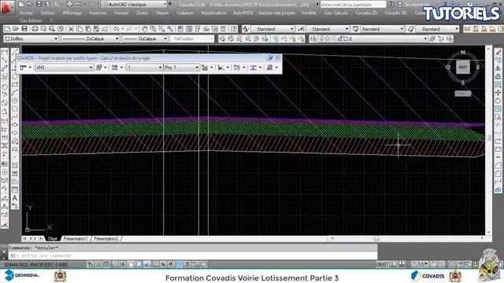Click the rightmost icon in Covadis projet toolbar
504x283 pixels.
(269, 68)
